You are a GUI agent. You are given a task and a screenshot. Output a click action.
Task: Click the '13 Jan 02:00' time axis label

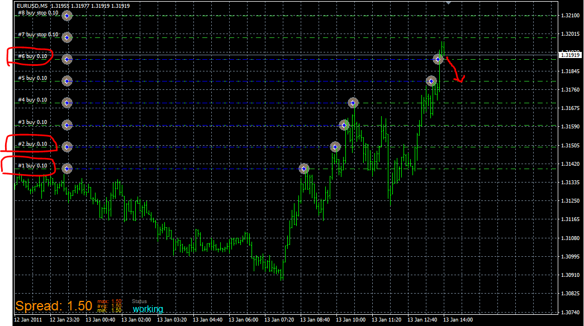pyautogui.click(x=136, y=320)
